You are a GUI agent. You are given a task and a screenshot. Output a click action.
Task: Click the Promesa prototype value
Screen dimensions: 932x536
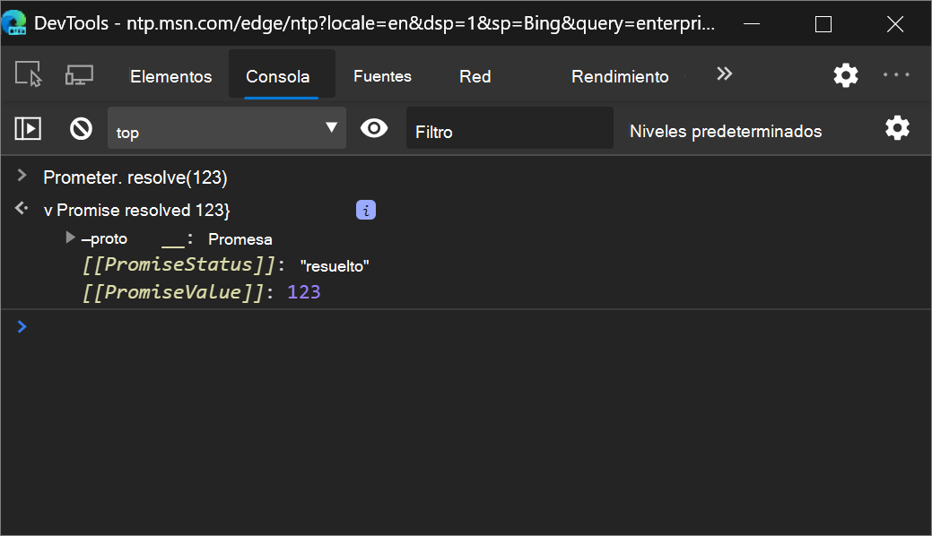[x=240, y=239]
